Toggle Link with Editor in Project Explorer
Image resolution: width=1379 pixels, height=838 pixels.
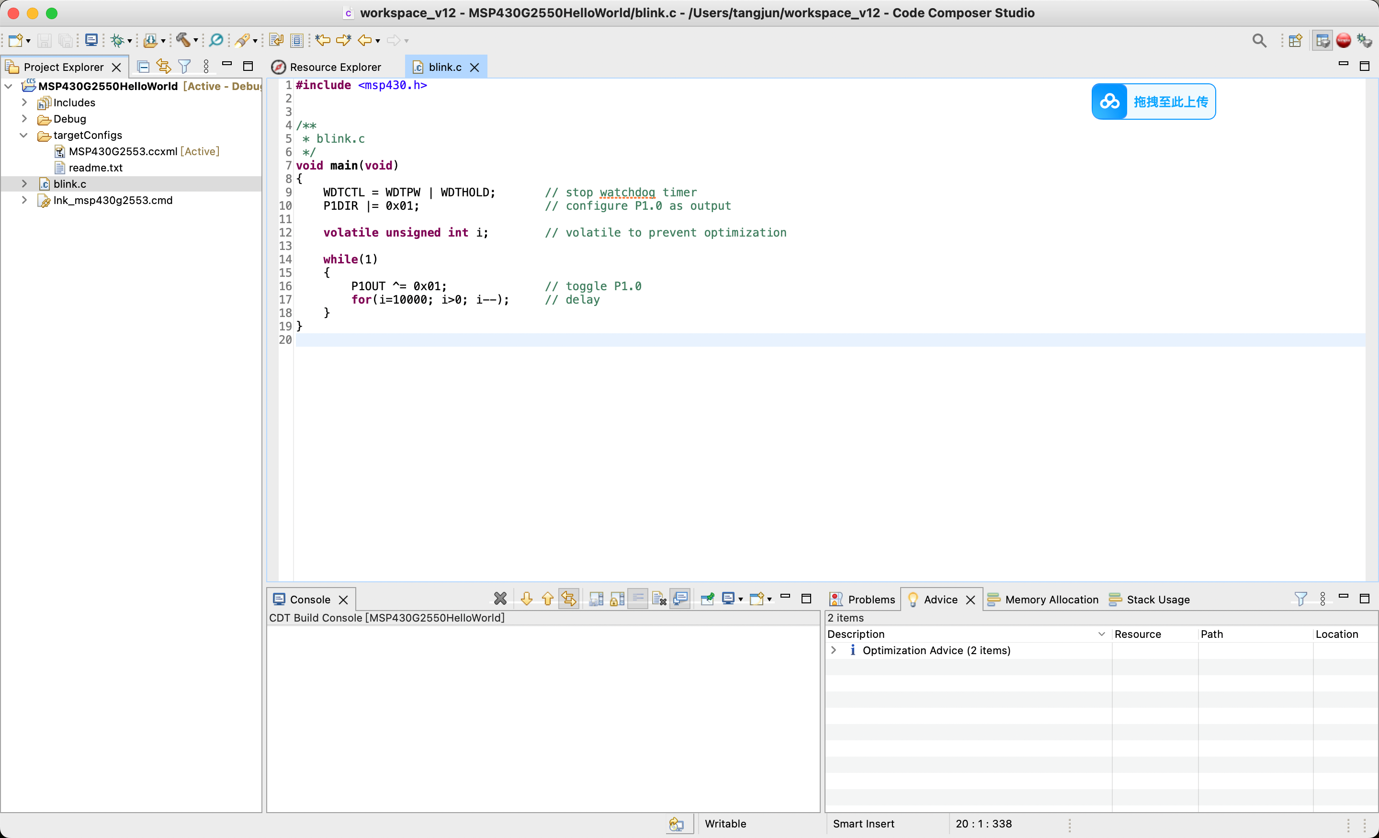(163, 67)
